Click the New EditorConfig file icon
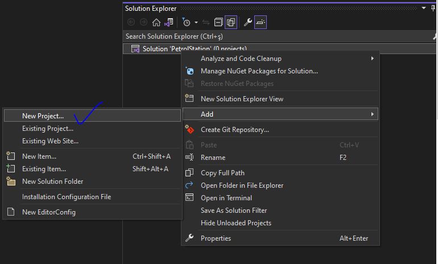This screenshot has height=264, width=438. tap(11, 212)
